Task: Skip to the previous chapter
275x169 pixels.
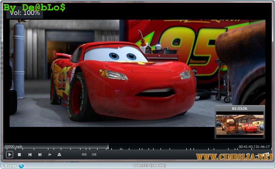Action: (x=30, y=154)
